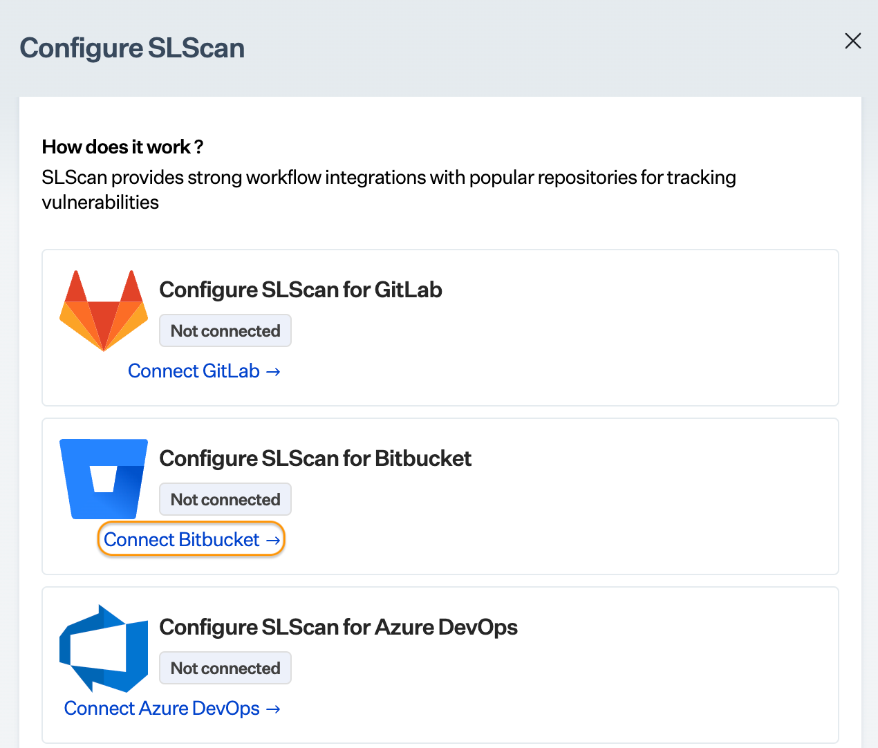The width and height of the screenshot is (878, 748).
Task: Click the SLScan workflow integrations description text
Action: 389,189
